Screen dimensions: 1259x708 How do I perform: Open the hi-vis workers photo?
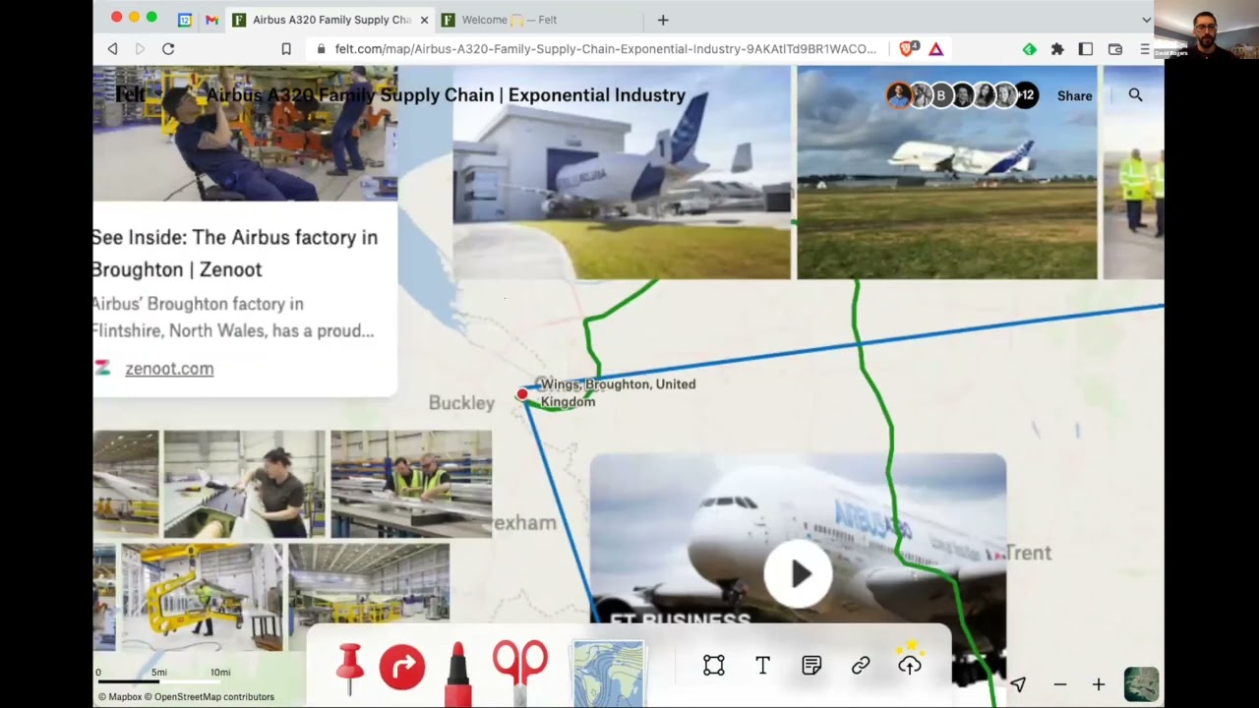(1134, 172)
